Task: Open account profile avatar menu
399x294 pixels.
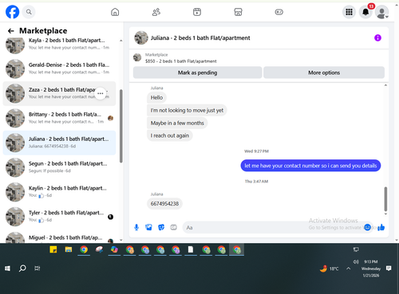Action: coord(382,12)
